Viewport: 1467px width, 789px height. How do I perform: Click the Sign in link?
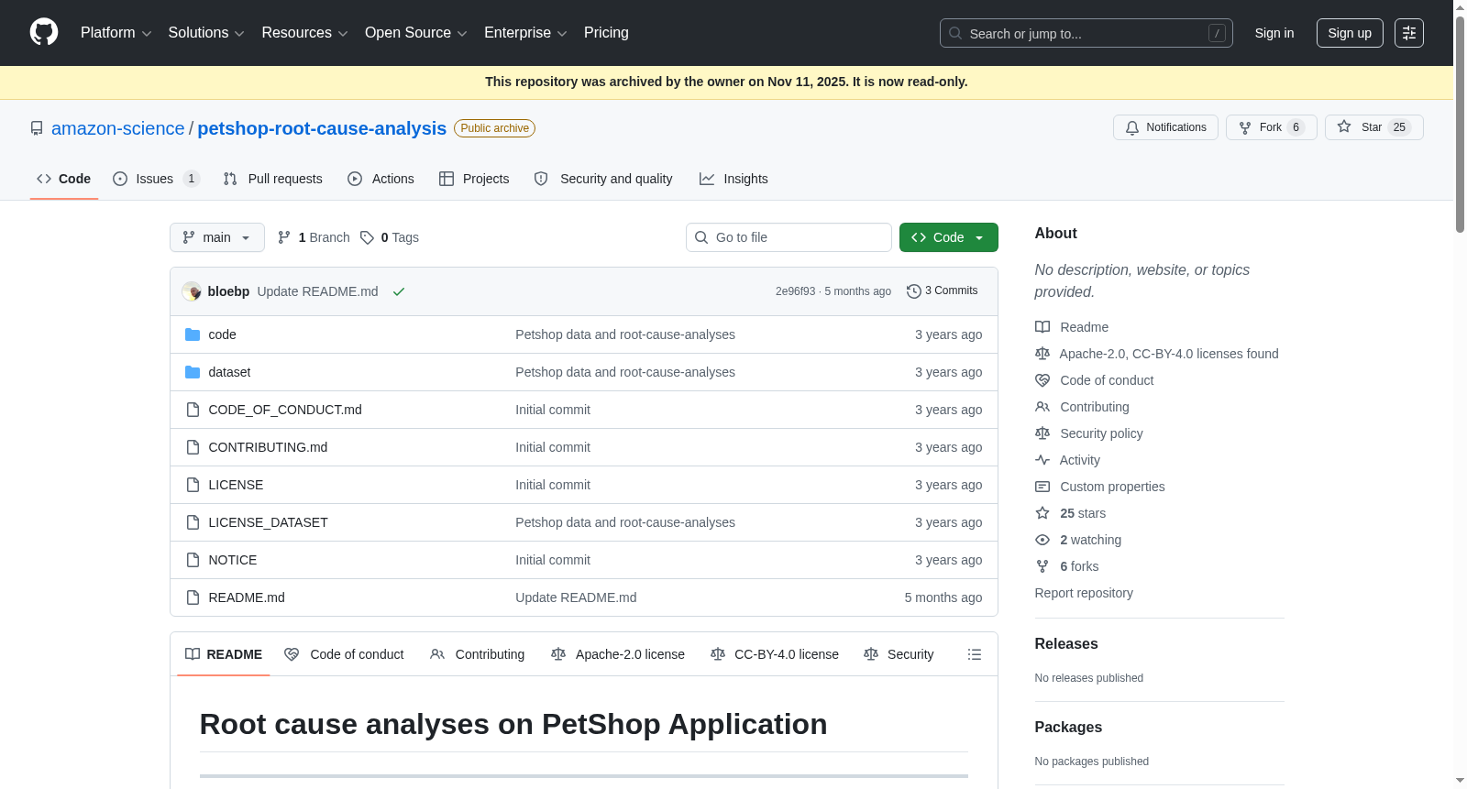coord(1274,33)
